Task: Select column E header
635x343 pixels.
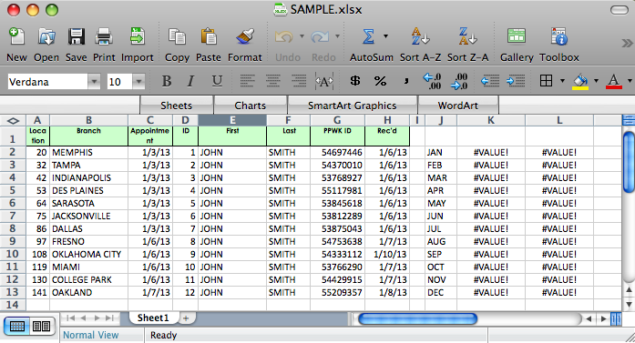Action: coord(232,120)
